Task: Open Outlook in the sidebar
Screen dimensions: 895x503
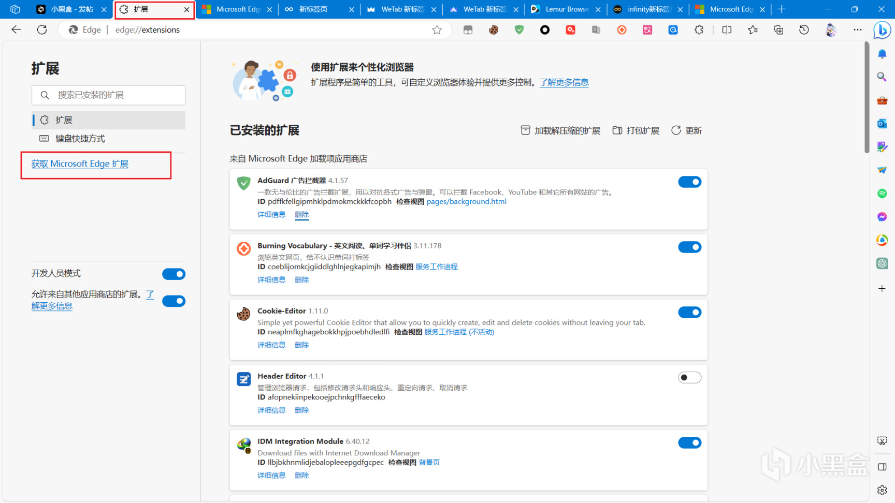Action: tap(882, 123)
